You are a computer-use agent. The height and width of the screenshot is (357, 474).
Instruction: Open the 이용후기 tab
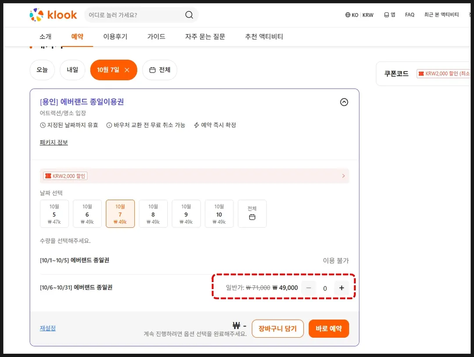(115, 36)
